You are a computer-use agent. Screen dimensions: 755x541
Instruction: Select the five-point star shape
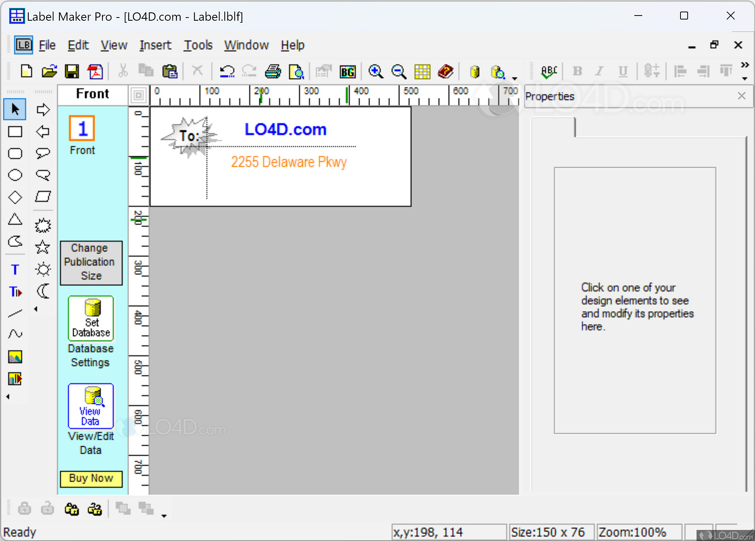(43, 247)
